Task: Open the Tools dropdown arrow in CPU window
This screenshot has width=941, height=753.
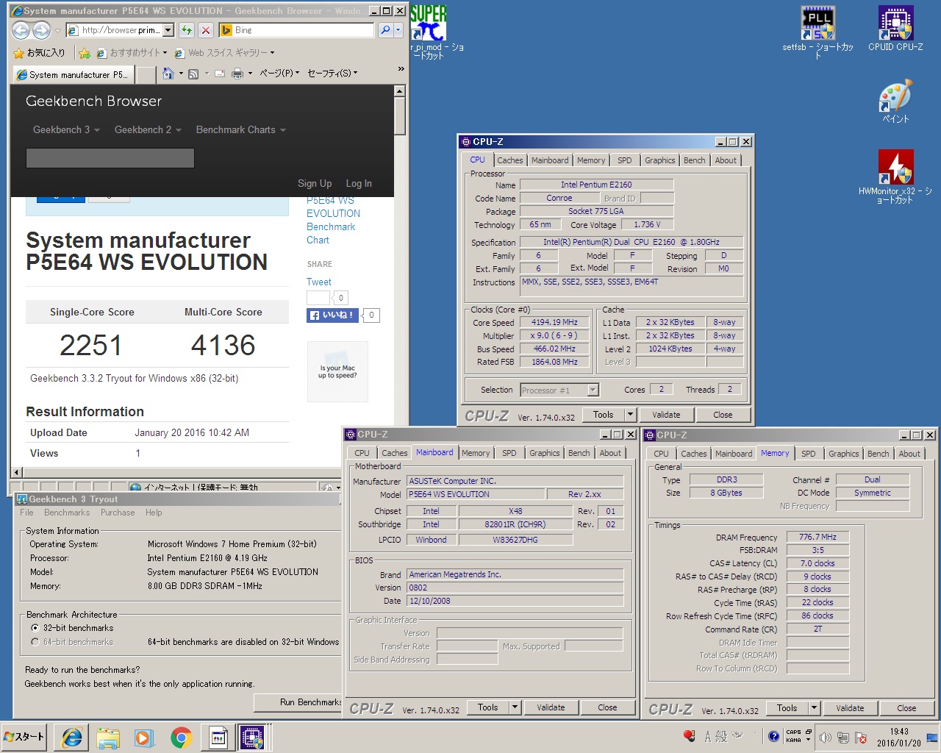Action: [x=631, y=415]
